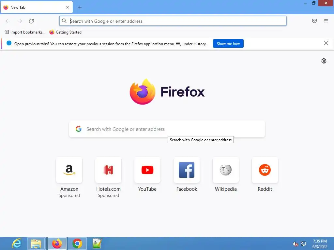334x250 pixels.
Task: Click the Amazon label text
Action: coord(69,189)
